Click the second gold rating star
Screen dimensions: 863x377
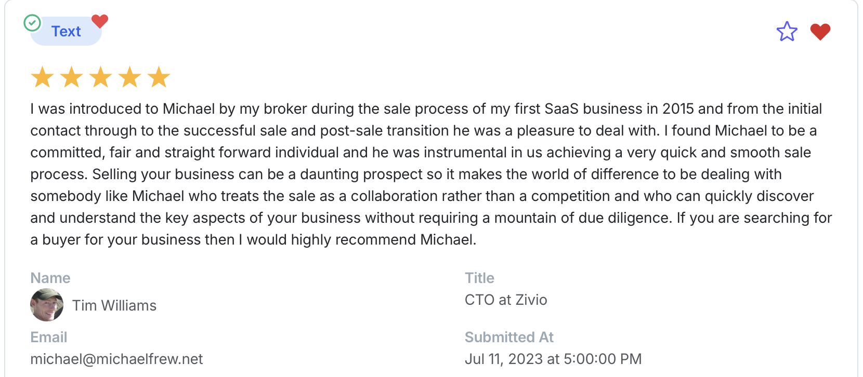pyautogui.click(x=71, y=77)
